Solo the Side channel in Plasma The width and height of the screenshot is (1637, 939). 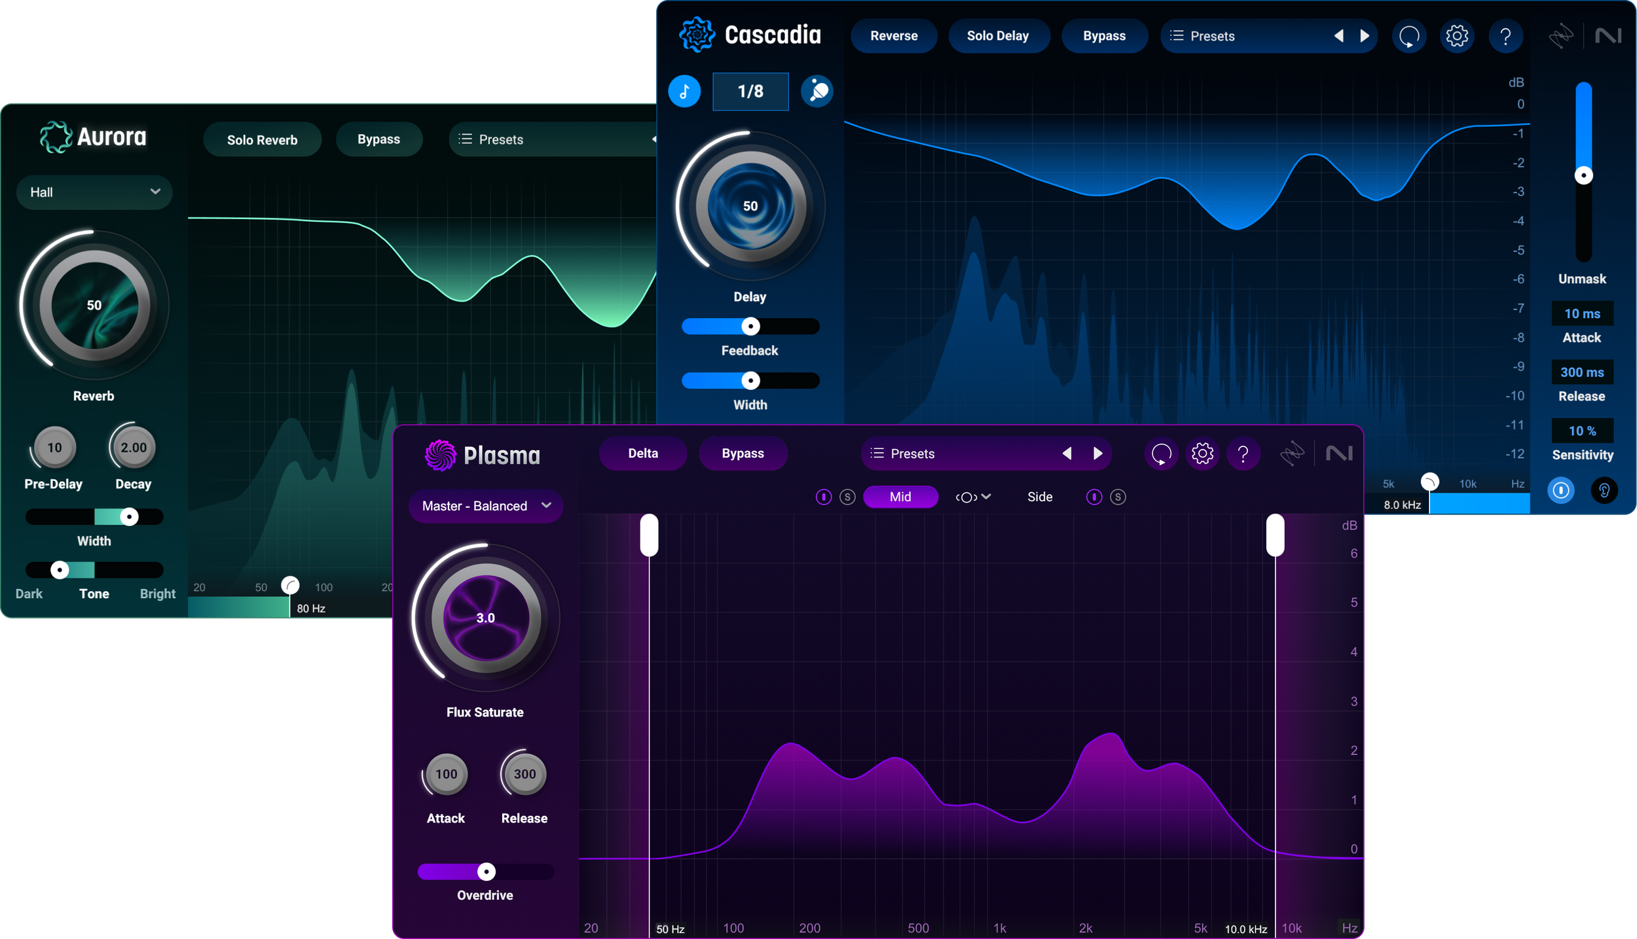1118,497
